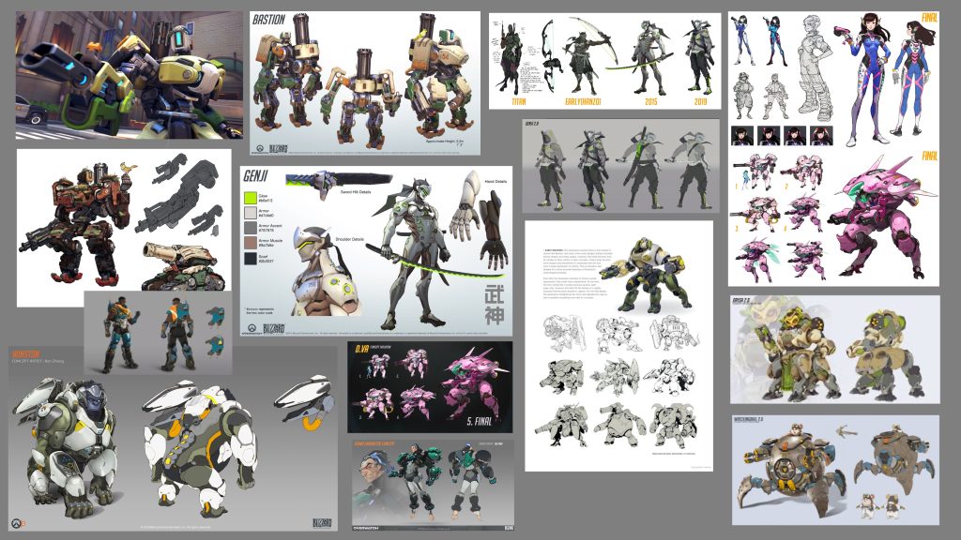961x540 pixels.
Task: Click the 2015 label under Genji
Action: pos(651,101)
